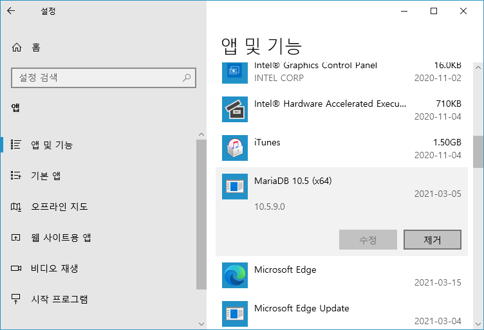Screen dimensions: 484x330
Task: Click the Intel Graphics Control Panel icon
Action: (x=235, y=73)
